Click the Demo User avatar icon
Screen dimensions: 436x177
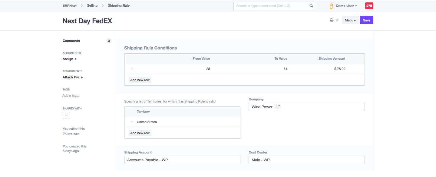[x=331, y=6]
